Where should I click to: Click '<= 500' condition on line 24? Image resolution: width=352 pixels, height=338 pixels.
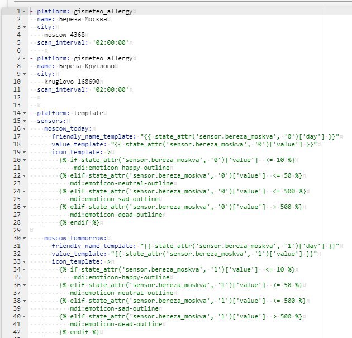point(284,192)
